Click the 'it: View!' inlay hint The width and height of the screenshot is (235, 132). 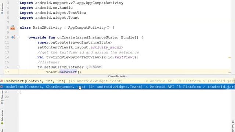click(95, 67)
